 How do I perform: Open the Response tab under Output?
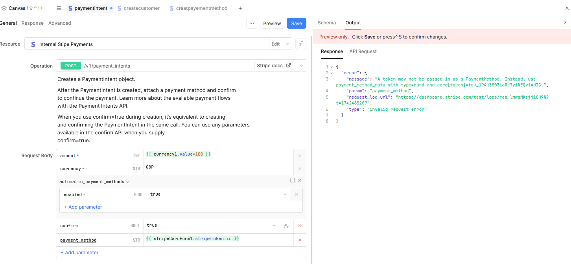coord(332,51)
